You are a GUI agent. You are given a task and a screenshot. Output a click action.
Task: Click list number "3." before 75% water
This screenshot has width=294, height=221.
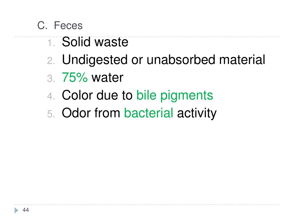tap(51, 79)
